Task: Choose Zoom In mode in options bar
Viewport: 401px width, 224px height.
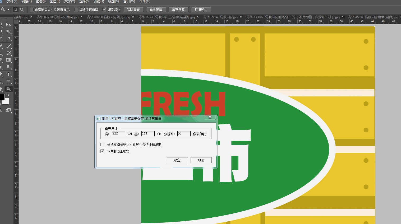Action: click(x=16, y=10)
